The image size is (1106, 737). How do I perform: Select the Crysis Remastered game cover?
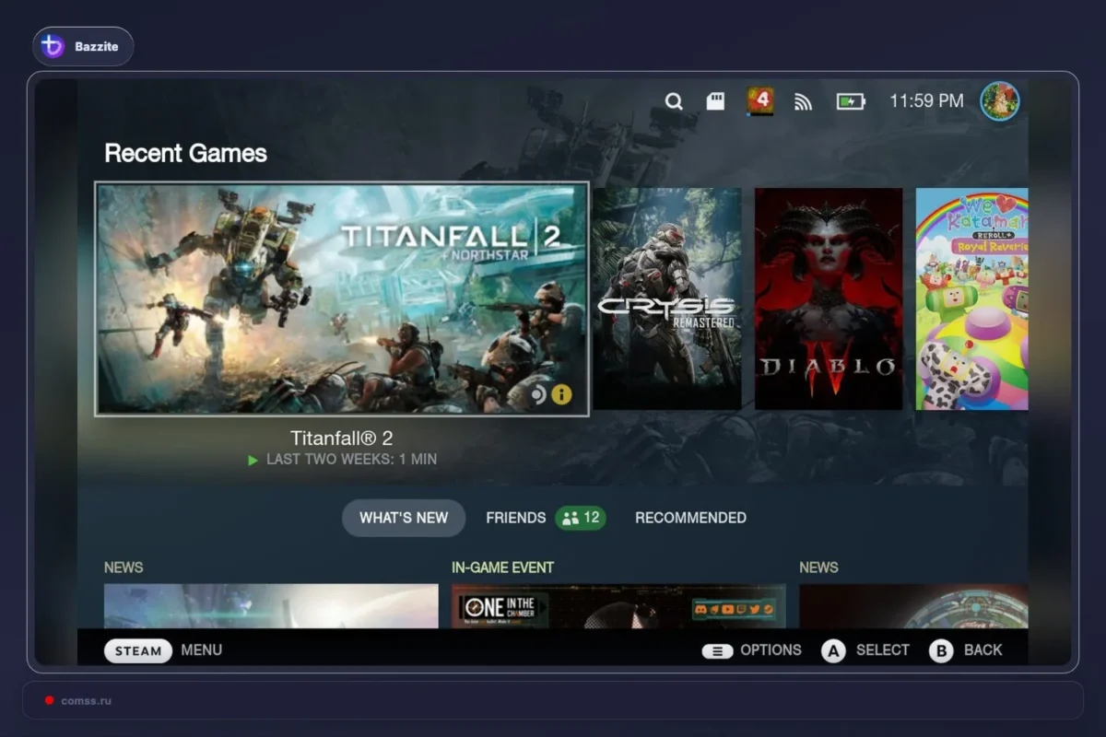click(667, 298)
